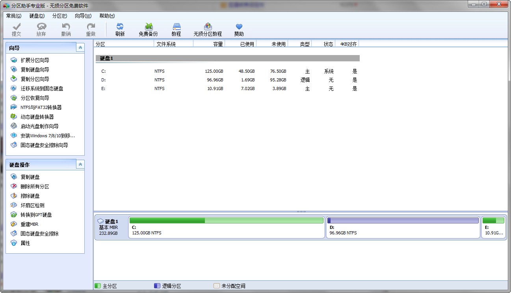
Task: Click 删除所有分区 link
Action: coord(35,186)
